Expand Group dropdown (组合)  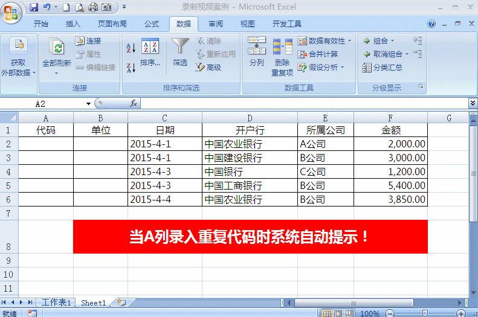pyautogui.click(x=393, y=41)
